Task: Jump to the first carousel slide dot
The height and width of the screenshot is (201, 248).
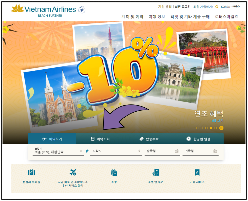Action: click(197, 128)
